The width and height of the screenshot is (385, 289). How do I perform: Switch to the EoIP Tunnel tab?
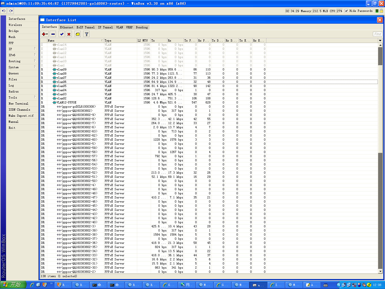click(86, 27)
